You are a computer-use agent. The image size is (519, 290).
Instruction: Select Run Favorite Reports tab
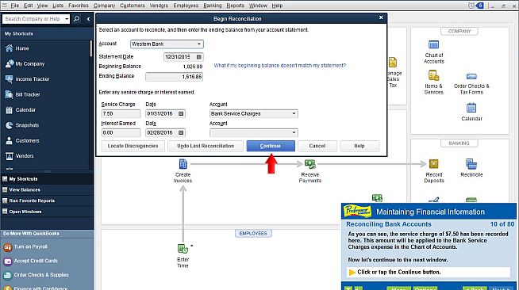(47, 200)
